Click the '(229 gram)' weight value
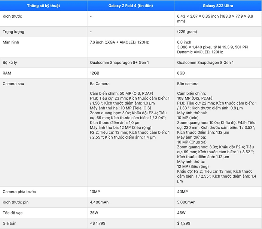 [187, 32]
